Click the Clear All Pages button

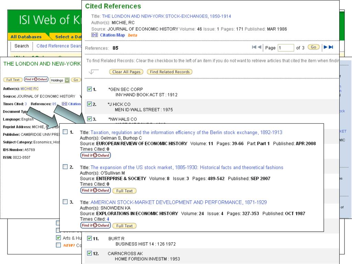click(126, 72)
